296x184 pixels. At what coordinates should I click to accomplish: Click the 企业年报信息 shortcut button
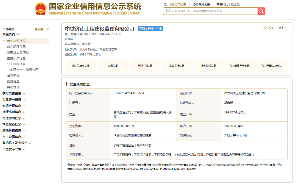coord(177,66)
